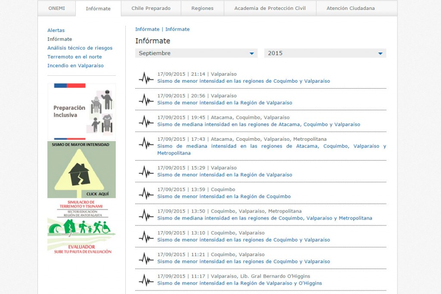
Task: Open the Sismo de Mayor Intensidad banner
Action: click(x=81, y=170)
